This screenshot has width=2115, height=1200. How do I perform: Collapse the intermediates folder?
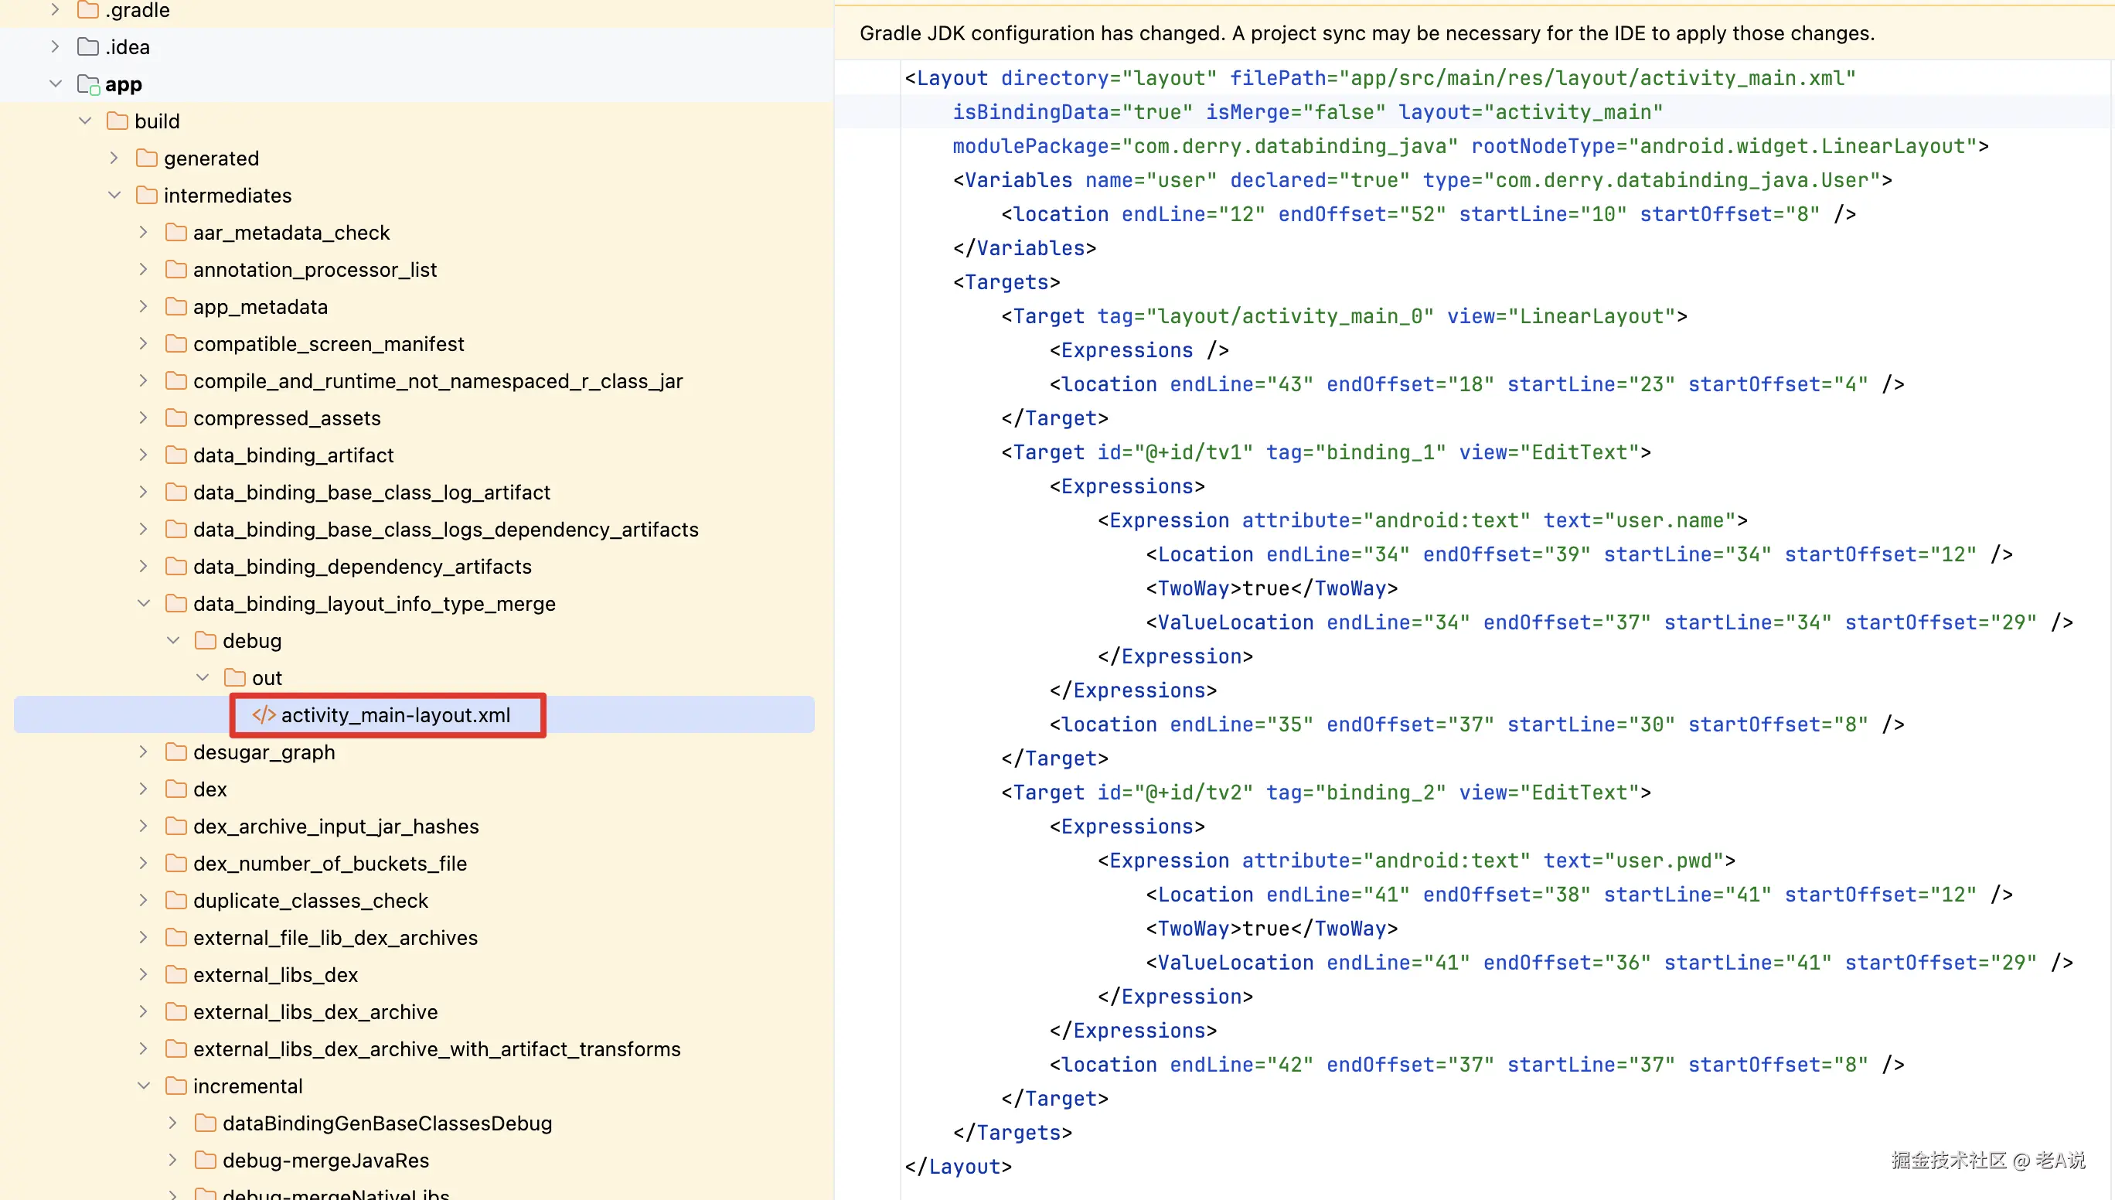[x=114, y=196]
